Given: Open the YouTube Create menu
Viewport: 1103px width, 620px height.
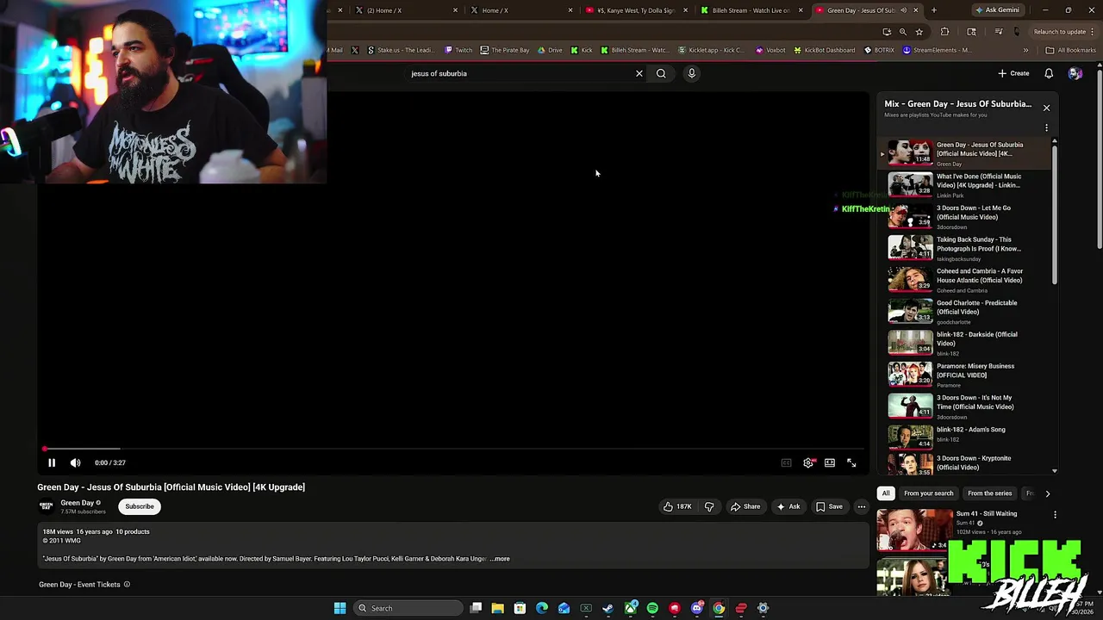Looking at the screenshot, I should 1013,74.
